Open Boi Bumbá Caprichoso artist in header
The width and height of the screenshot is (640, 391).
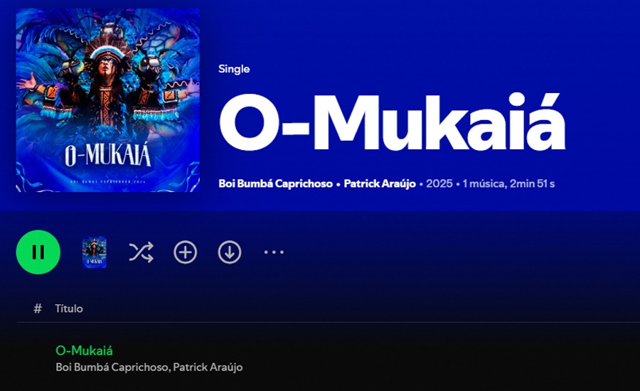[275, 183]
